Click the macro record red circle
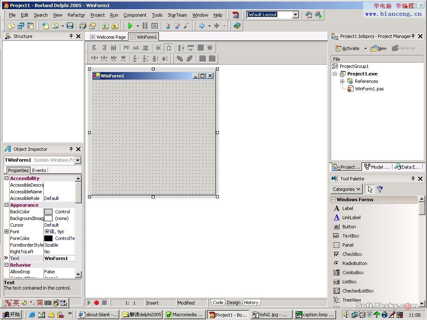Viewport: 427px width, 320px height. pos(96,302)
